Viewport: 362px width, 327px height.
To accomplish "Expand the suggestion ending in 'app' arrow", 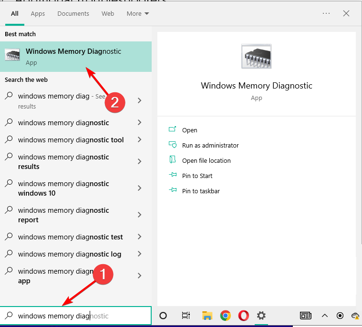I will 139,276.
